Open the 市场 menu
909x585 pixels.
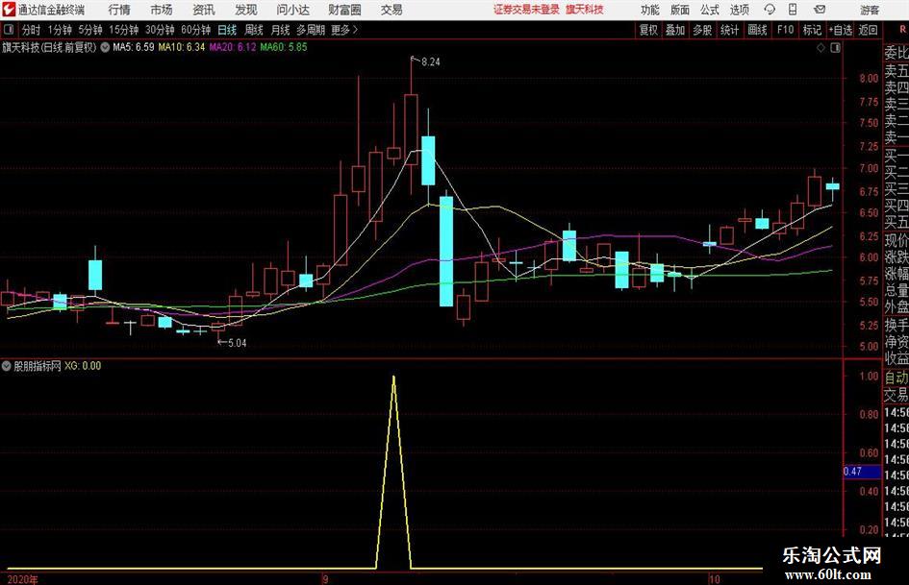162,10
